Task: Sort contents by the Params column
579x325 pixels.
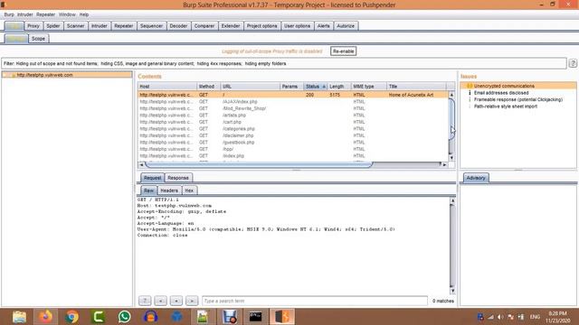Action: point(291,87)
